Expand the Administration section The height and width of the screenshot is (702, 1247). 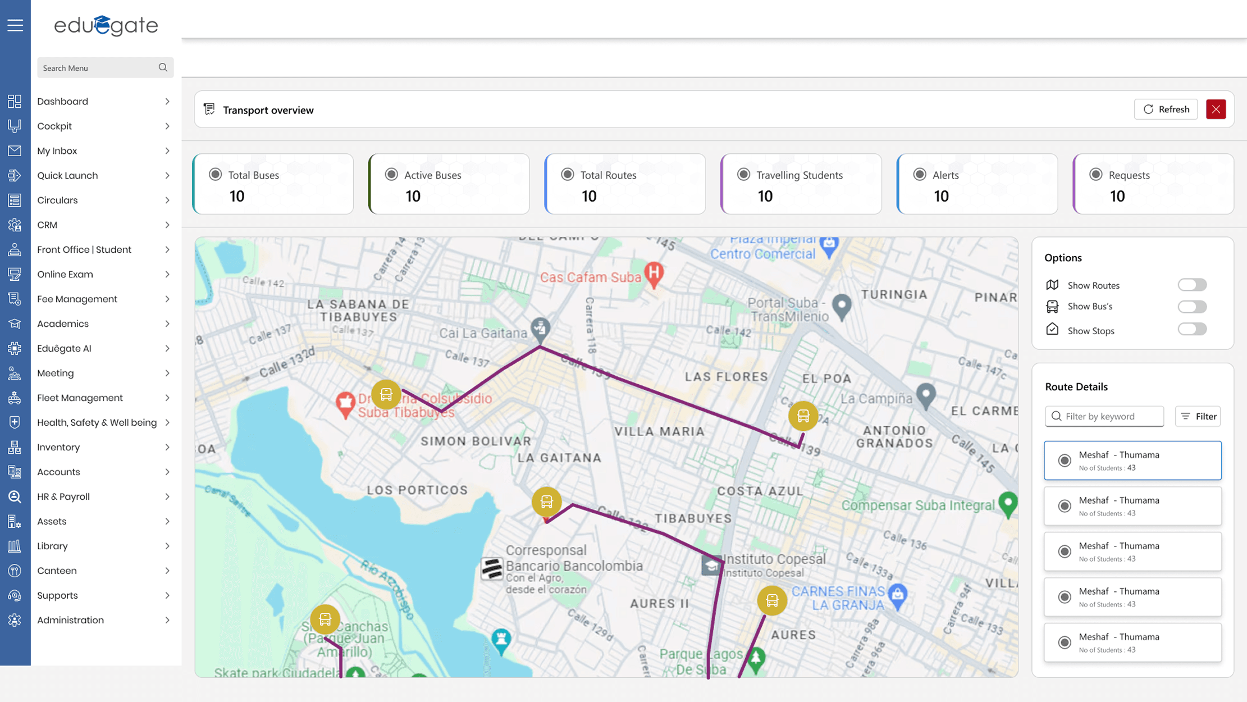70,620
